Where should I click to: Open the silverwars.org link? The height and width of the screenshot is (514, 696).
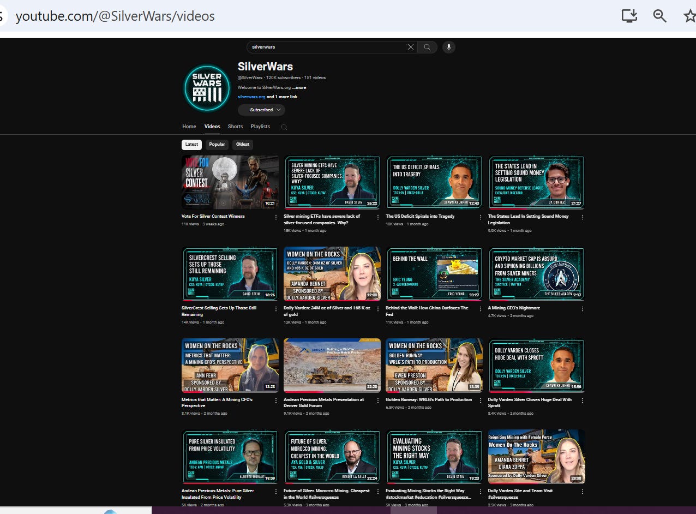[251, 97]
